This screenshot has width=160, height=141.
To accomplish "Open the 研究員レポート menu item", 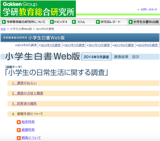I will [110, 22].
